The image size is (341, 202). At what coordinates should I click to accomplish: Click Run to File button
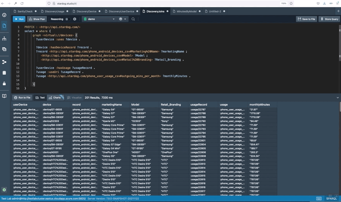22,98
